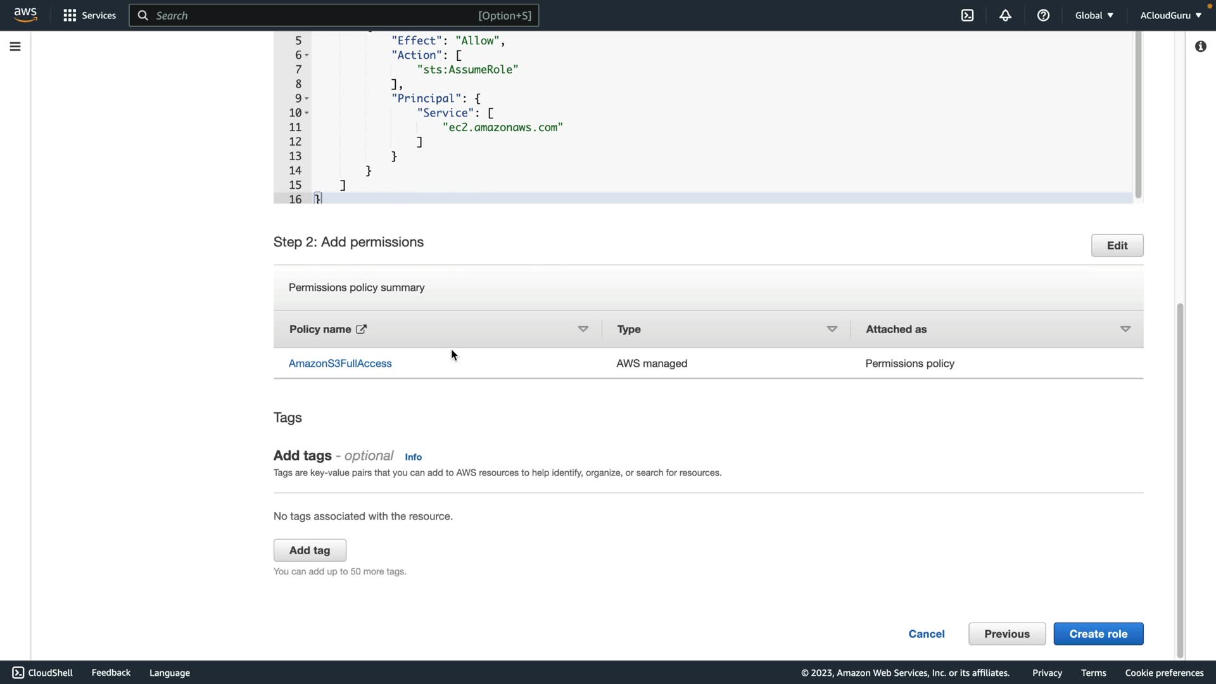Open the AmazonS3FullAccess policy link
The width and height of the screenshot is (1216, 684).
(340, 364)
